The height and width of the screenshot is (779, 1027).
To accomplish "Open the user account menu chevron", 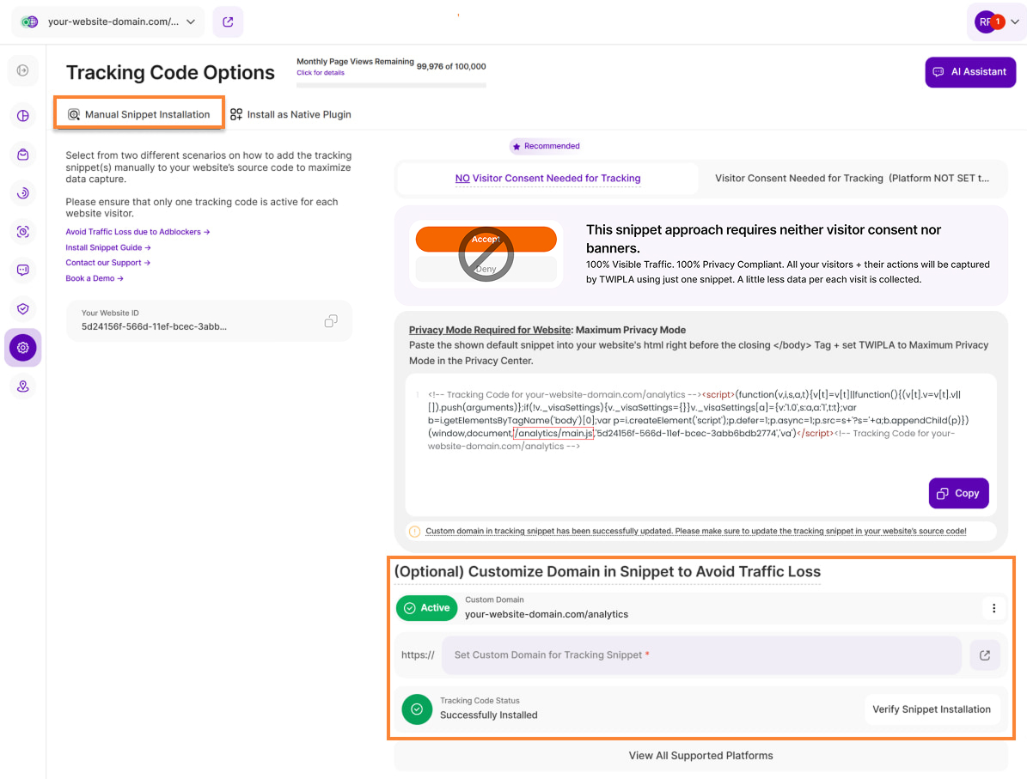I will (x=1015, y=22).
